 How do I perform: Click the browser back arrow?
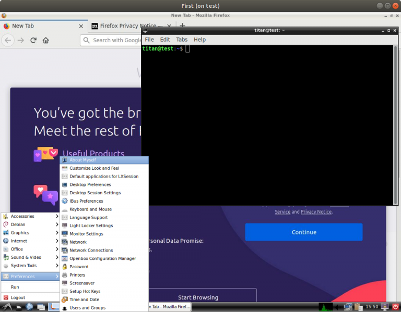coord(8,40)
